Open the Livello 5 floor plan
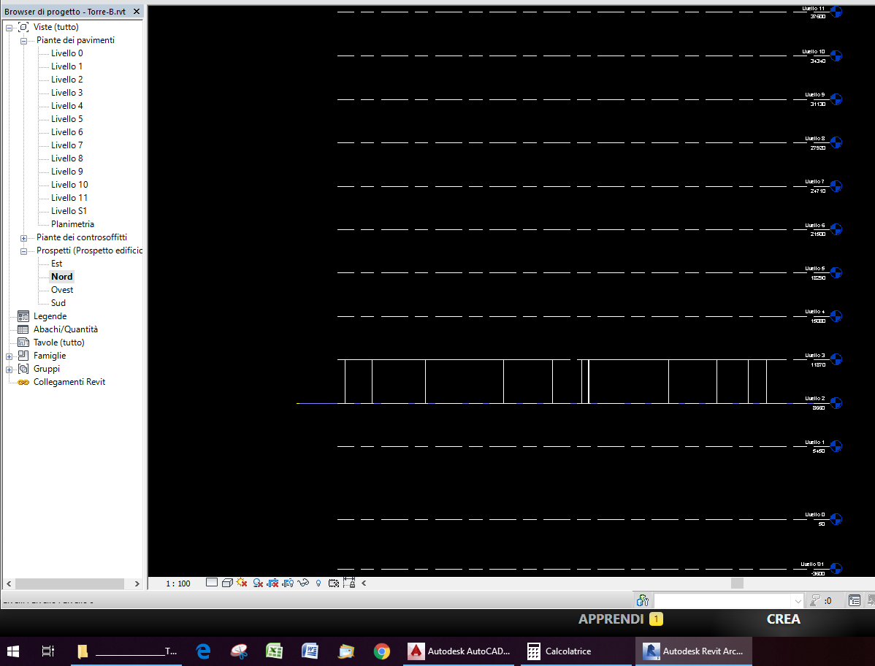The height and width of the screenshot is (666, 875). [x=66, y=119]
